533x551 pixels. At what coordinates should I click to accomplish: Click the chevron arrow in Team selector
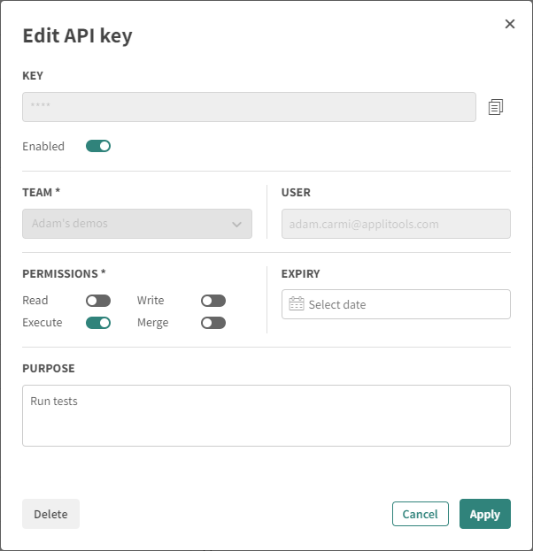point(236,225)
